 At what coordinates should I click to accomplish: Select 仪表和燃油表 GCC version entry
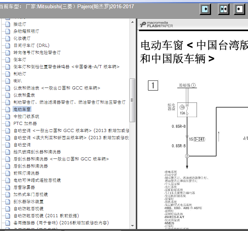pyautogui.click(x=57, y=88)
